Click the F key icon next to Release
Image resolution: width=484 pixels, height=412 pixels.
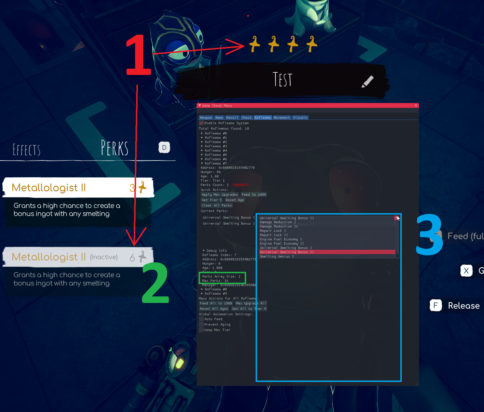coord(436,306)
